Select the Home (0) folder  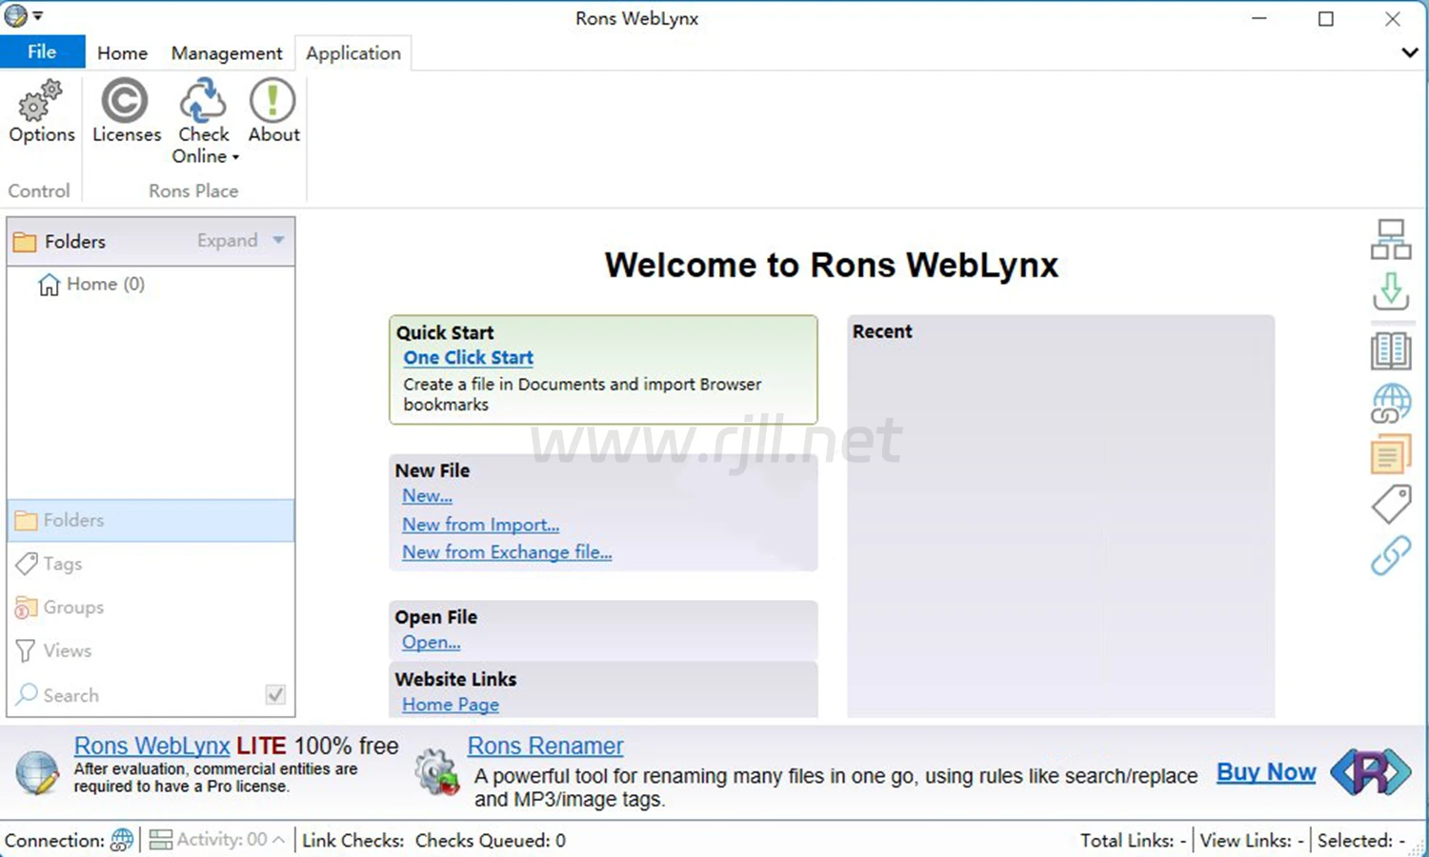[92, 285]
